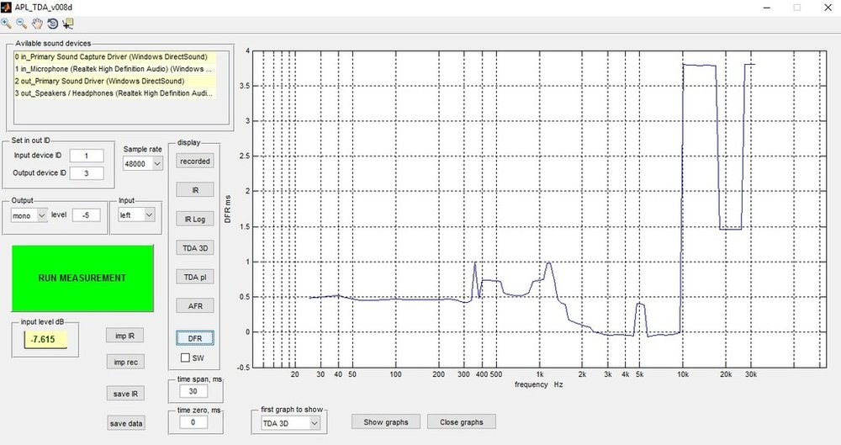
Task: Expand the Output mono dropdown
Action: [x=29, y=215]
